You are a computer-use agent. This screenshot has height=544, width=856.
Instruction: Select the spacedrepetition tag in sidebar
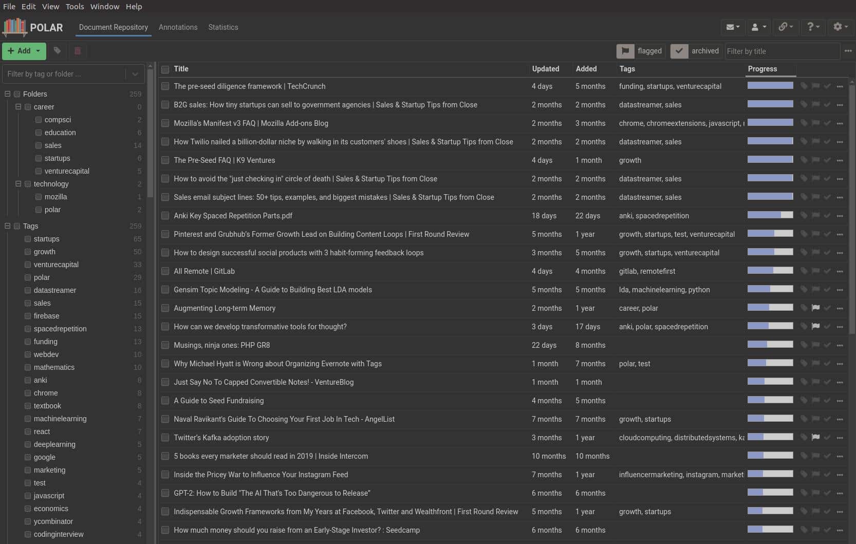click(x=60, y=329)
